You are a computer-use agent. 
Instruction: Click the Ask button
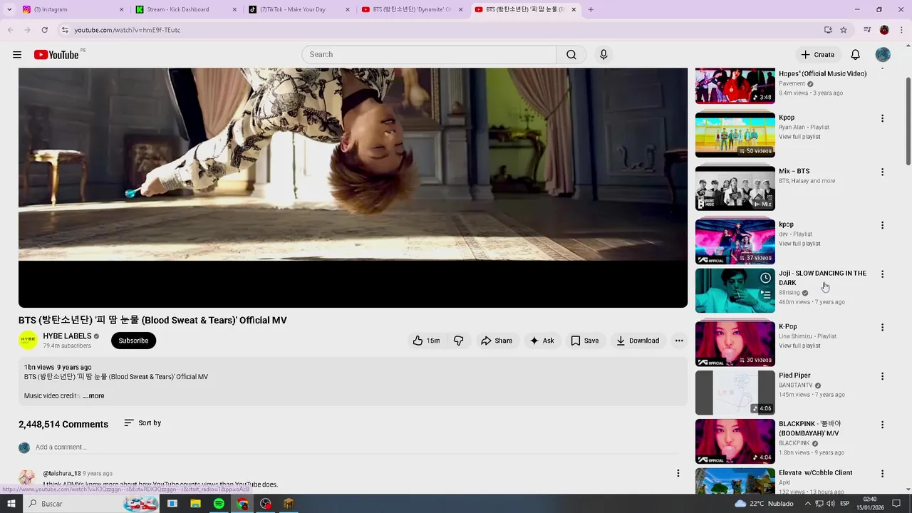tap(541, 341)
